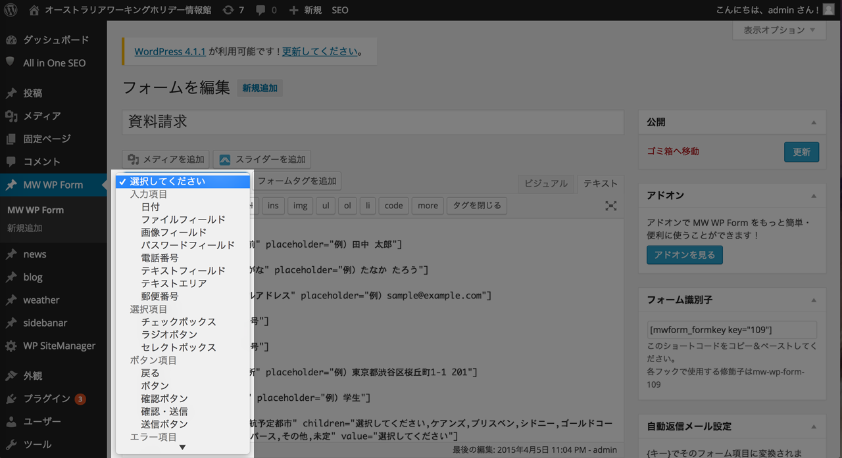The width and height of the screenshot is (842, 458).
Task: Open コメント in the sidebar
Action: (53, 162)
